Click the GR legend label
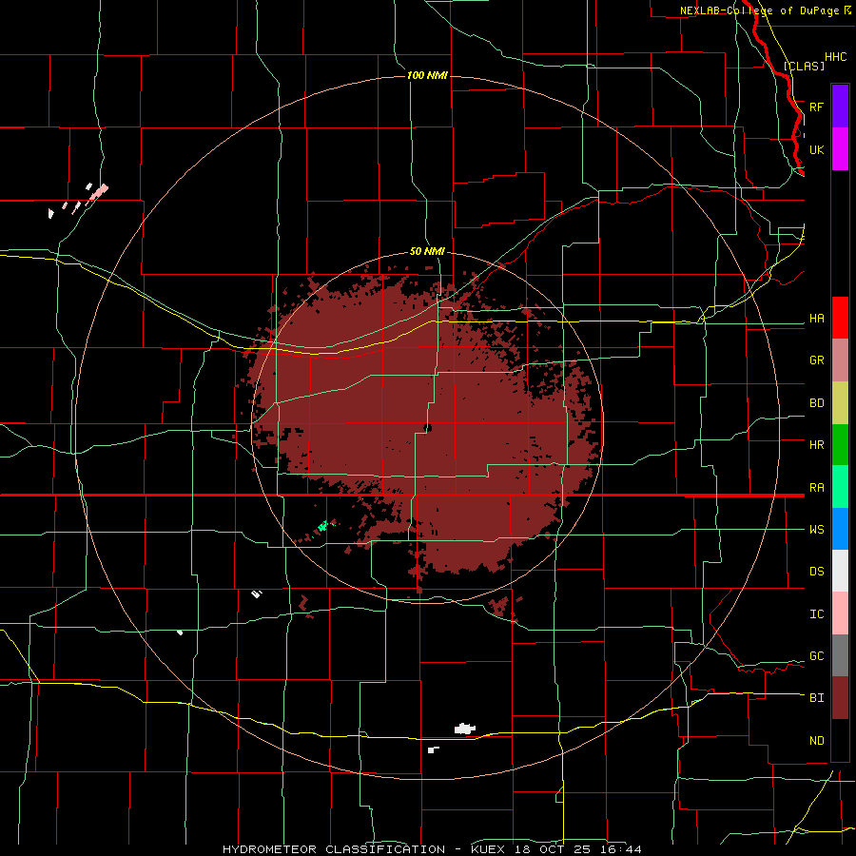This screenshot has height=856, width=856. [x=816, y=360]
